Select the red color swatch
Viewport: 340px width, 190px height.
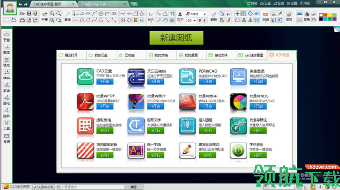[325, 15]
